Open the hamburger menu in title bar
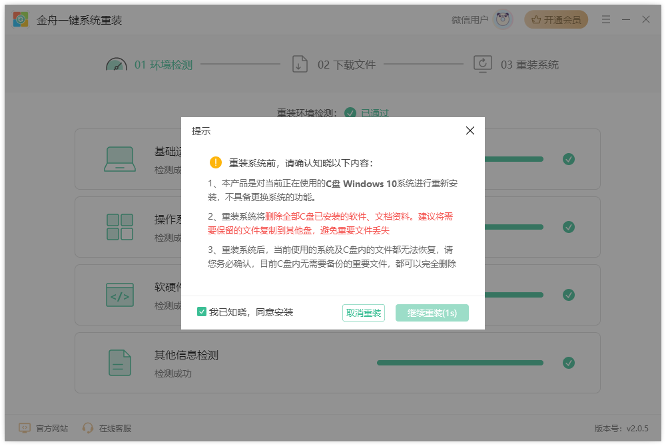Screen dimensions: 666x446 tap(606, 19)
